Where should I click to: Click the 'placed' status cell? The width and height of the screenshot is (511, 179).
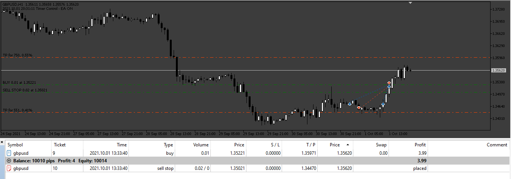420,168
